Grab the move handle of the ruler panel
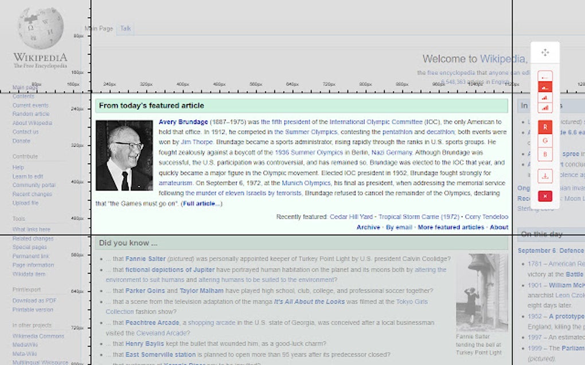The width and height of the screenshot is (585, 365). coord(545,53)
